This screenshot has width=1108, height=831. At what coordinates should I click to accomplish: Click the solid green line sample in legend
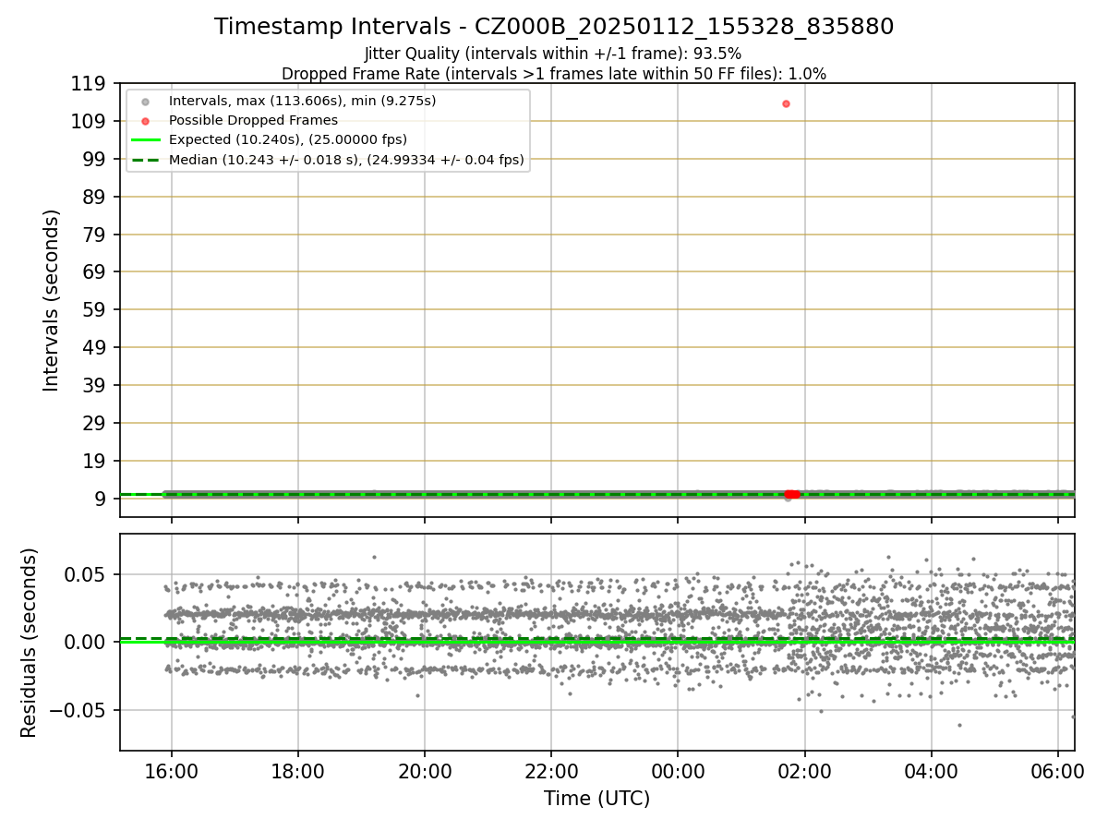145,140
